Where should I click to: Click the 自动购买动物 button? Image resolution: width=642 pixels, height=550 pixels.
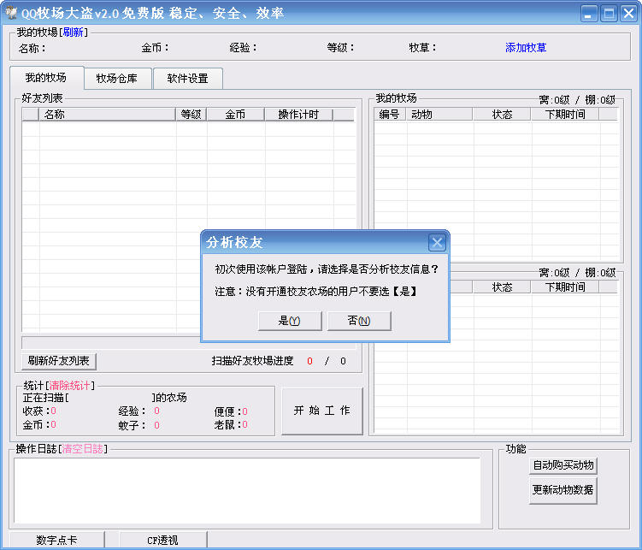pos(563,465)
